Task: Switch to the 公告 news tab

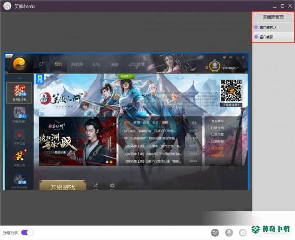Action: (x=155, y=122)
